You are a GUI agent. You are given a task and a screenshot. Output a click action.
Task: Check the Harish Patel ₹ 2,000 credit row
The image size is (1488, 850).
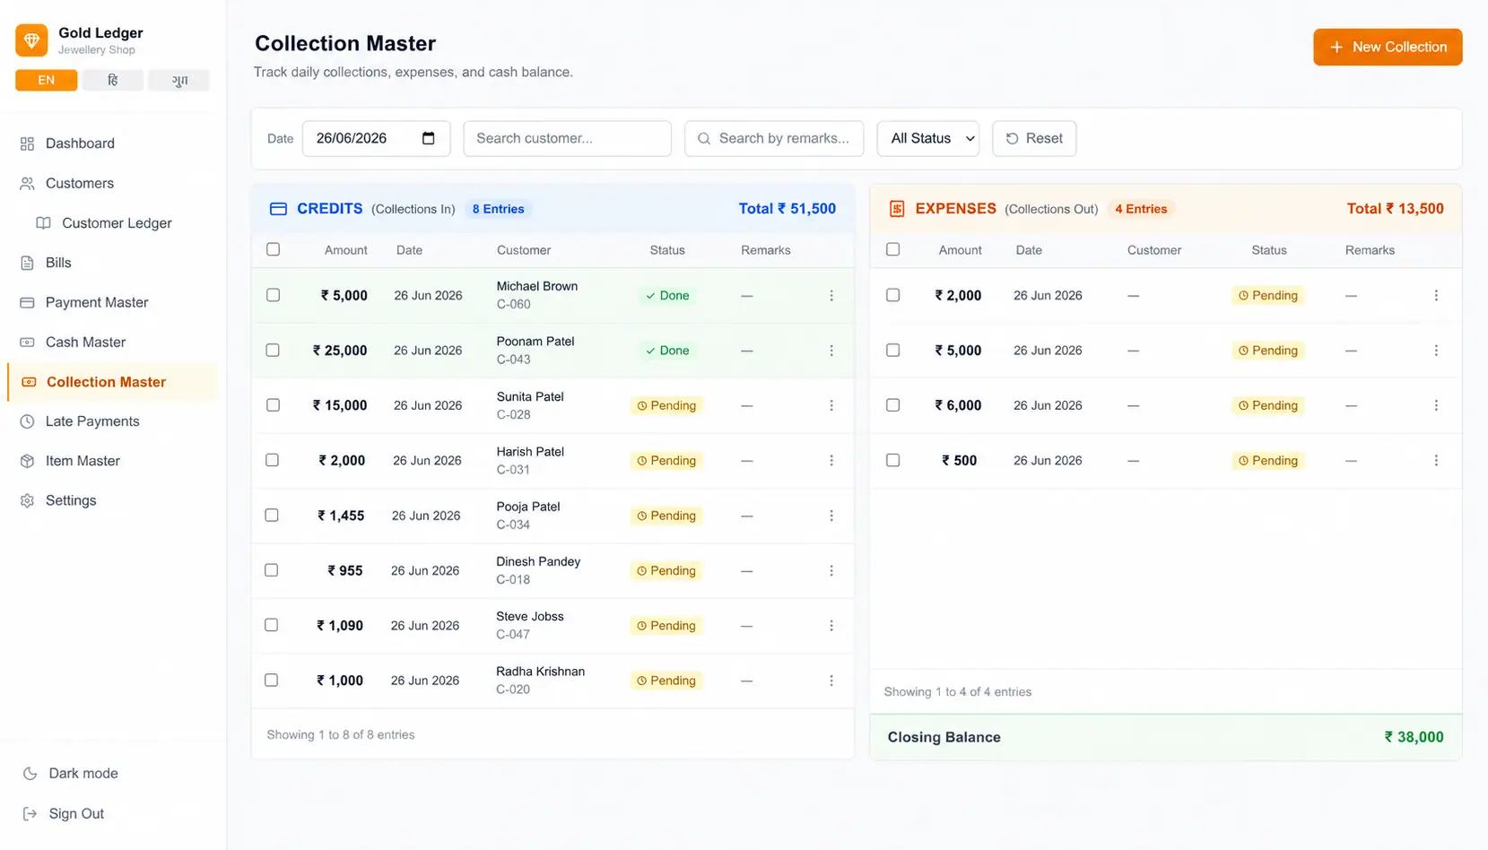click(x=273, y=460)
